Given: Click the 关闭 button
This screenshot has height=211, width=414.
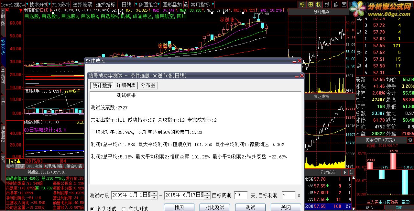Looking at the screenshot, I should point(286,207).
